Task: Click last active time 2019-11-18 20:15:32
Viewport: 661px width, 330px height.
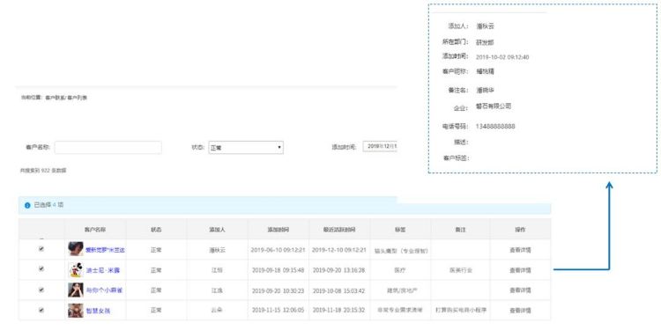Action: (x=339, y=311)
